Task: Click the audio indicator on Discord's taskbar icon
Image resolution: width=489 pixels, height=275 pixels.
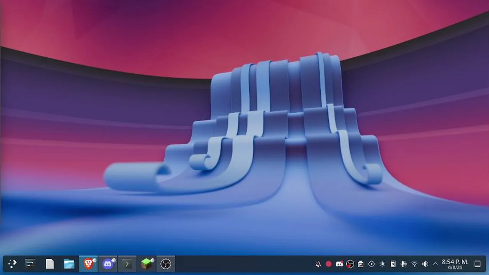Action: [114, 260]
